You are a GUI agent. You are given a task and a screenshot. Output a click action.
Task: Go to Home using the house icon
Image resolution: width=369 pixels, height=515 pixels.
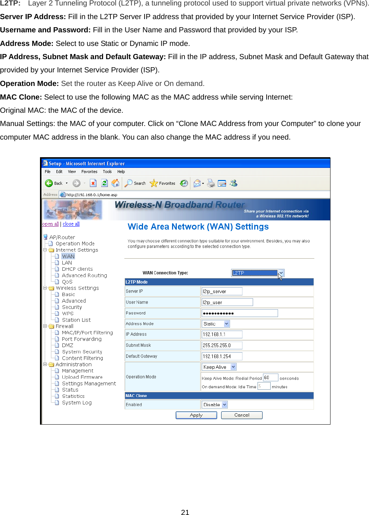pos(116,183)
